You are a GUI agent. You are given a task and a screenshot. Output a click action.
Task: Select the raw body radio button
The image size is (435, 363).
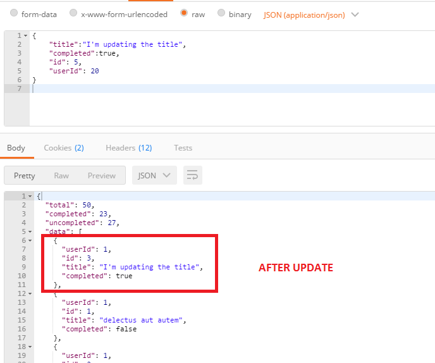click(184, 13)
